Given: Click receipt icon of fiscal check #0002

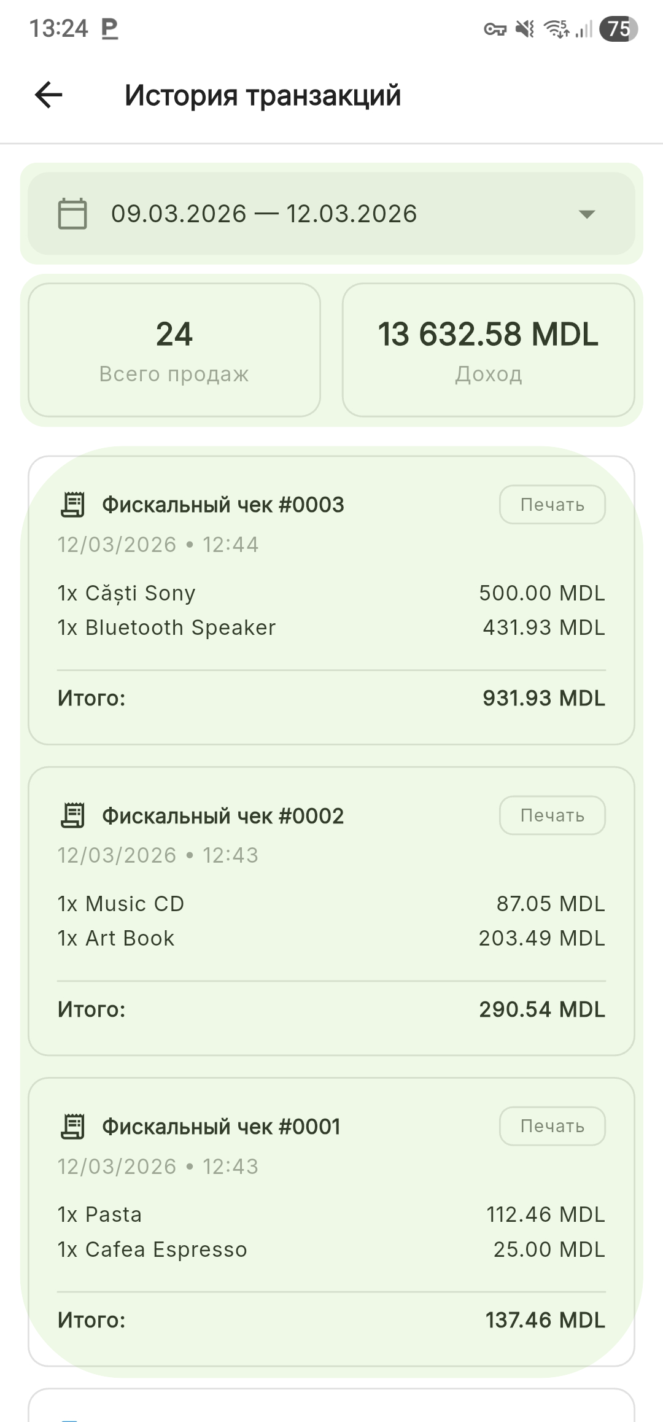Looking at the screenshot, I should (73, 815).
